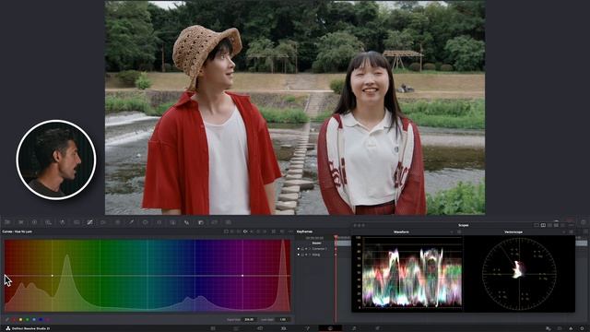
Task: Select the curve control point in the yellow hue range
Action: pos(53,276)
